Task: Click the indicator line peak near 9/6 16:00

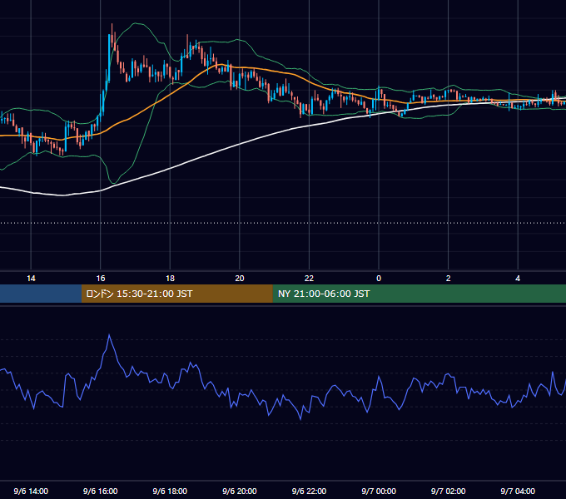Action: tap(109, 335)
